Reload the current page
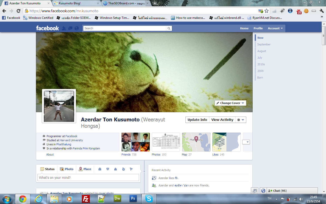This screenshot has height=204, width=326. point(18,11)
